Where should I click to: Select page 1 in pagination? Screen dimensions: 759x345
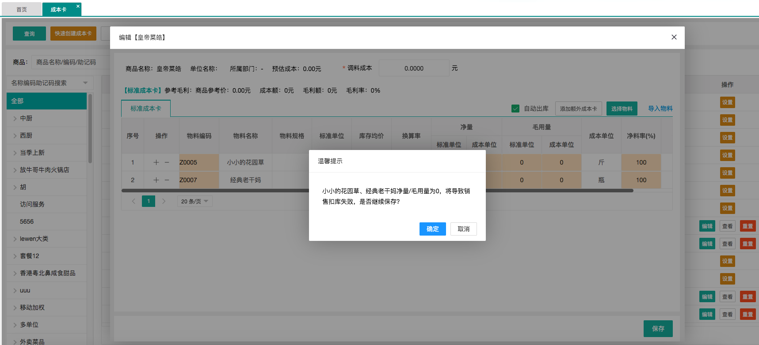click(149, 201)
